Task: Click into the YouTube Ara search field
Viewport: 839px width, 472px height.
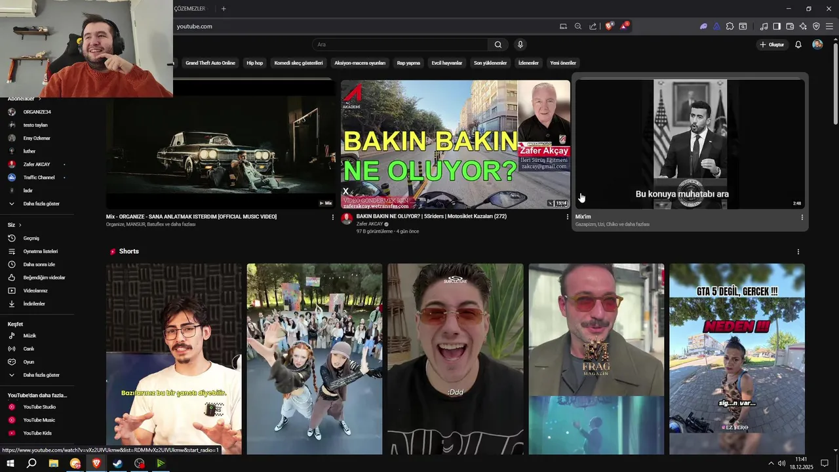Action: 400,45
